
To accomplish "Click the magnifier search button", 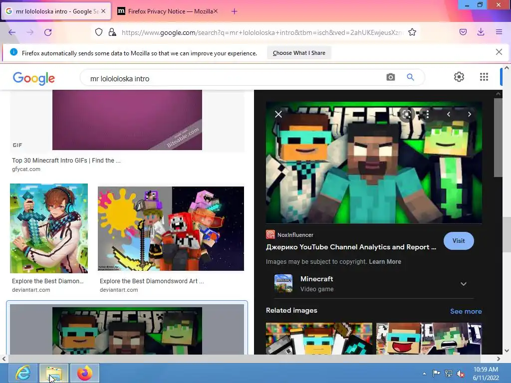I will click(x=410, y=77).
